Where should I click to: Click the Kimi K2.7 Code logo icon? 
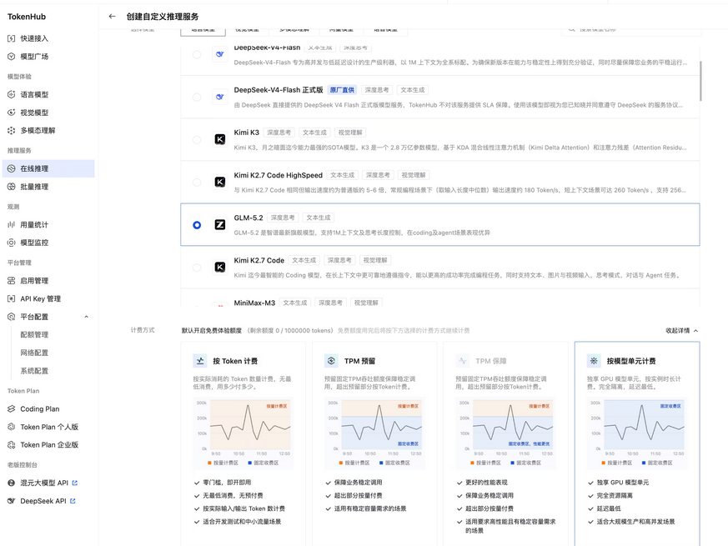[x=220, y=267]
